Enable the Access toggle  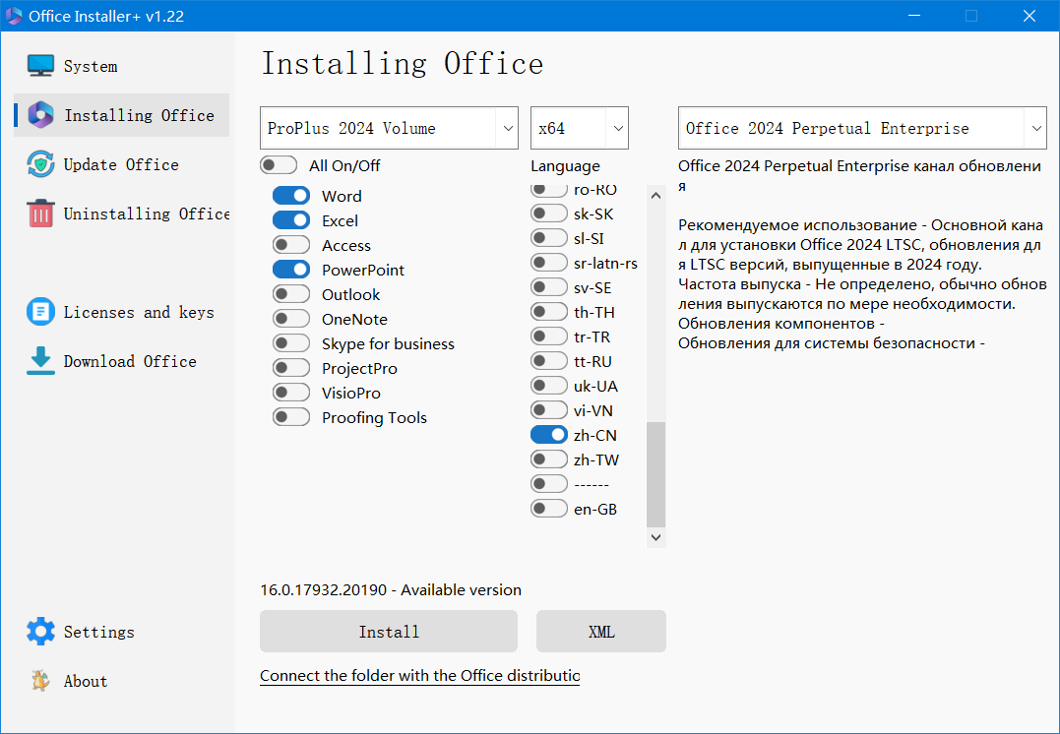click(291, 245)
